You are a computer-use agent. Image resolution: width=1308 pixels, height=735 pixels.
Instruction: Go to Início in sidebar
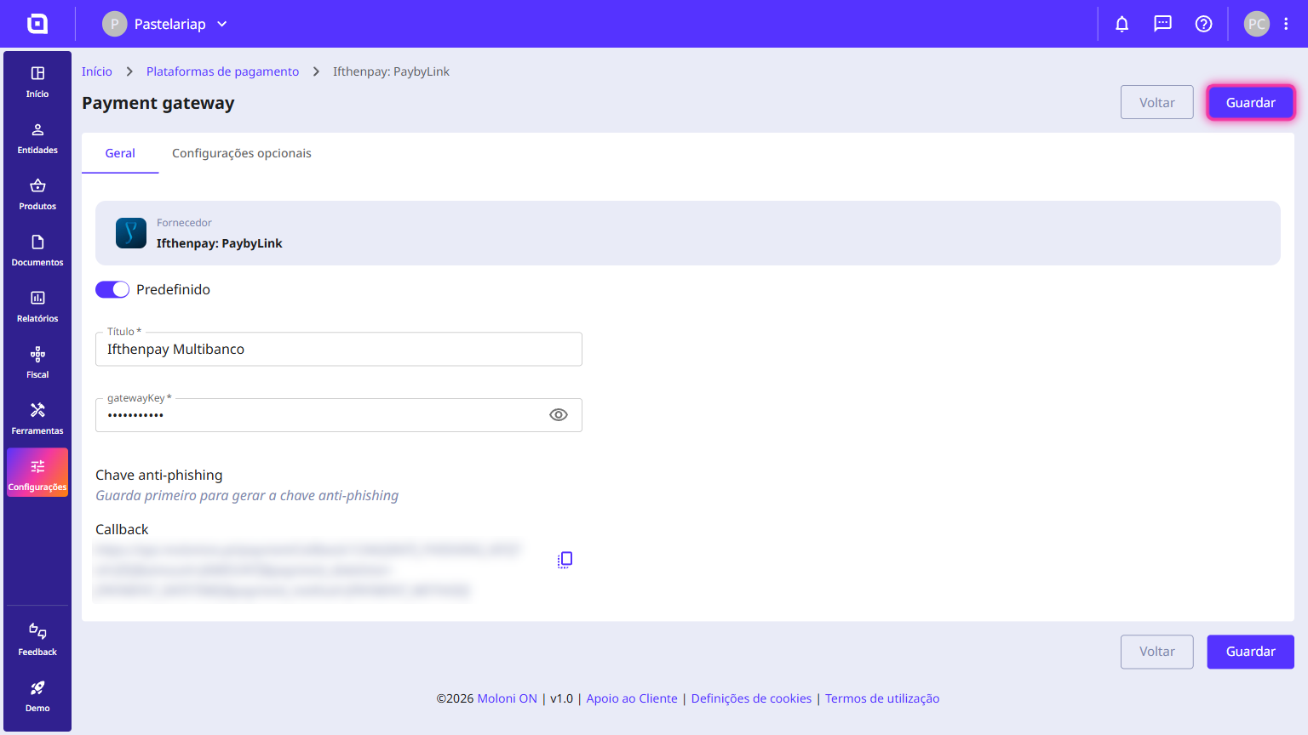[37, 83]
